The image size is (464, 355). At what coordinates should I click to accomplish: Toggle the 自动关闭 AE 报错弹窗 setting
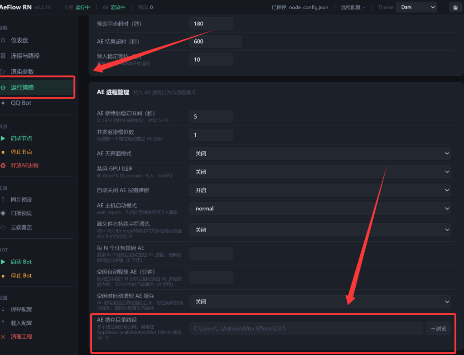coord(320,190)
